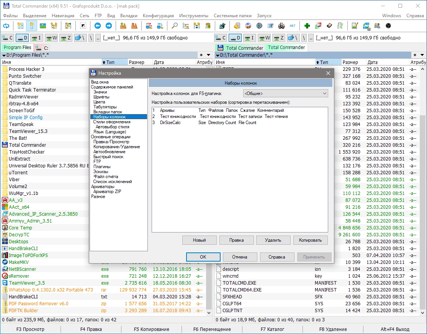This screenshot has width=427, height=334.
Task: Click the registry editor cube icon
Action: tap(222, 26)
